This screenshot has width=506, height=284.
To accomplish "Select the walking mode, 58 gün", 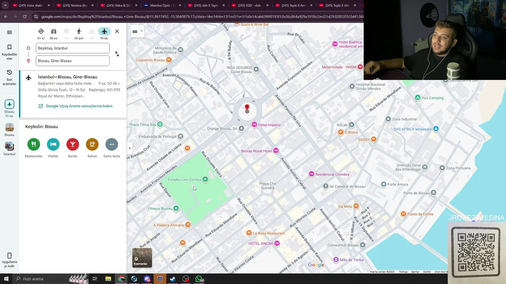I will coord(79,34).
